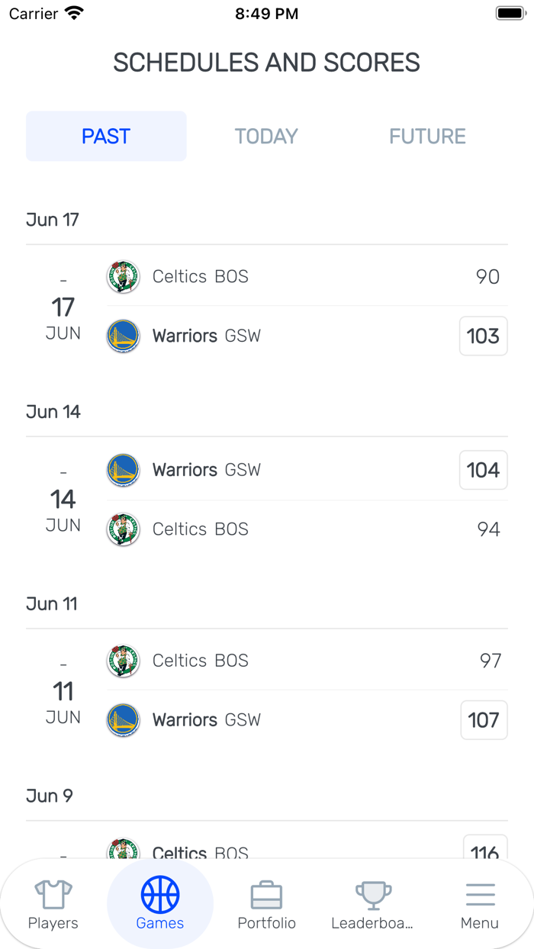Tap the Warriors 104 score box

click(483, 470)
